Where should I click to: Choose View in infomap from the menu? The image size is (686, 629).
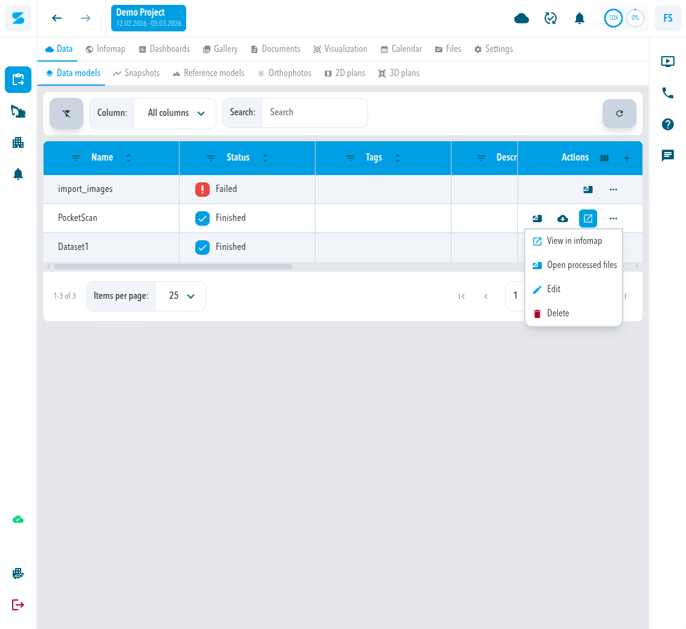573,241
